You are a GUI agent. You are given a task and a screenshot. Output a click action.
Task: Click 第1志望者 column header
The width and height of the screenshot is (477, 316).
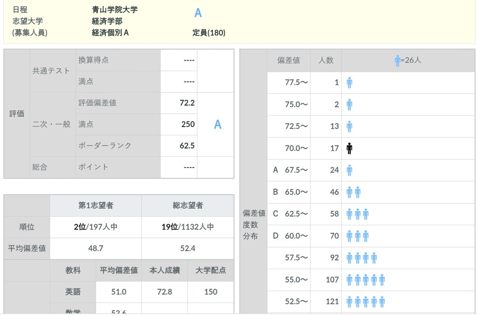96,205
